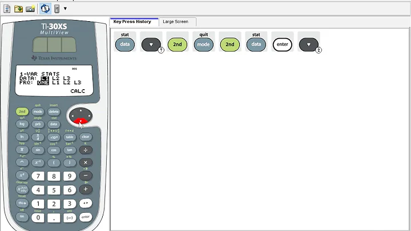Viewport: 411px width, 231px height.
Task: Open the dropdown arrow next to calculator icon
Action: (65, 9)
